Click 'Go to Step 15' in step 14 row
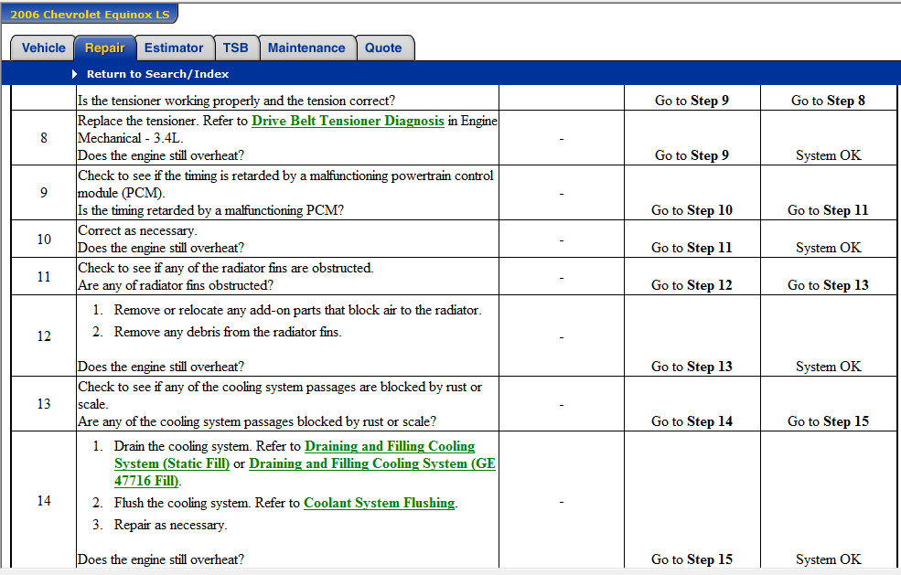Viewport: 901px width, 575px height. (692, 559)
